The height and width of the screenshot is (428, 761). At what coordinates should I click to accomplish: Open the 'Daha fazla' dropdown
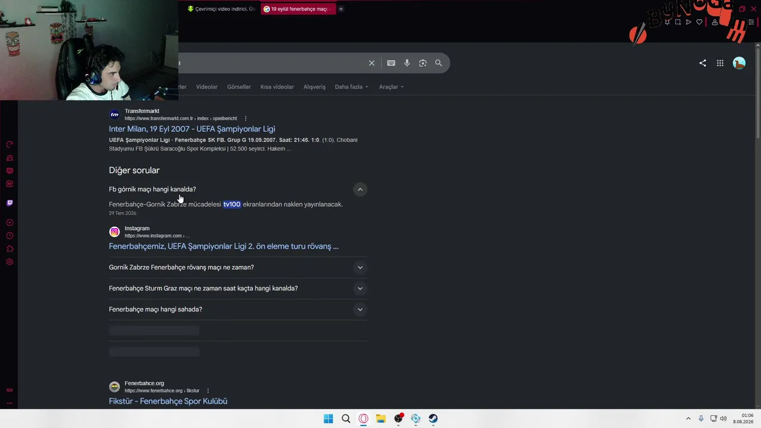[351, 87]
